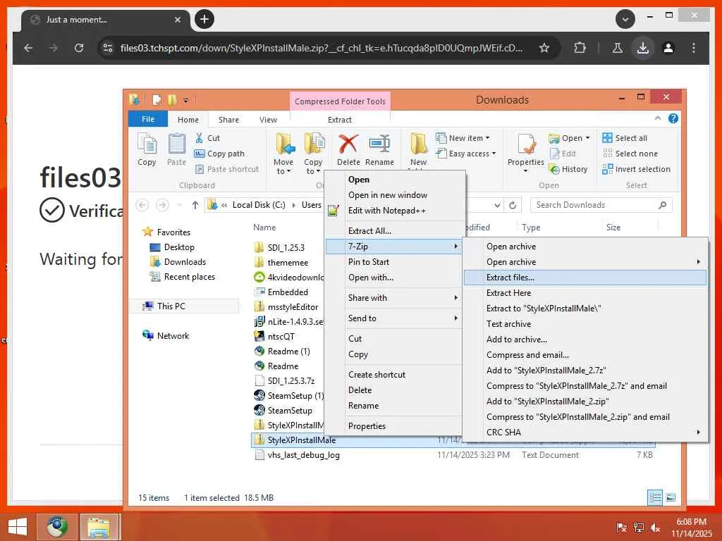Viewport: 722px width, 541px height.
Task: Click the Cut scissors icon
Action: (199, 138)
